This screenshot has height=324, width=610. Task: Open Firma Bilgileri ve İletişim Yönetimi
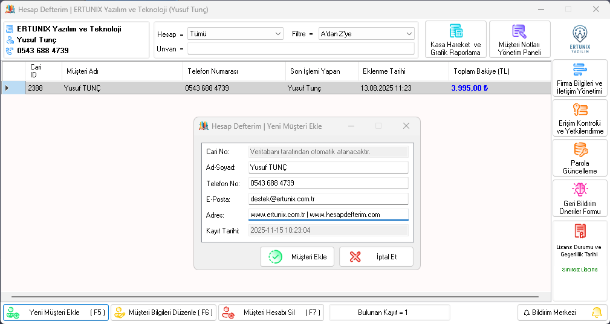click(579, 79)
